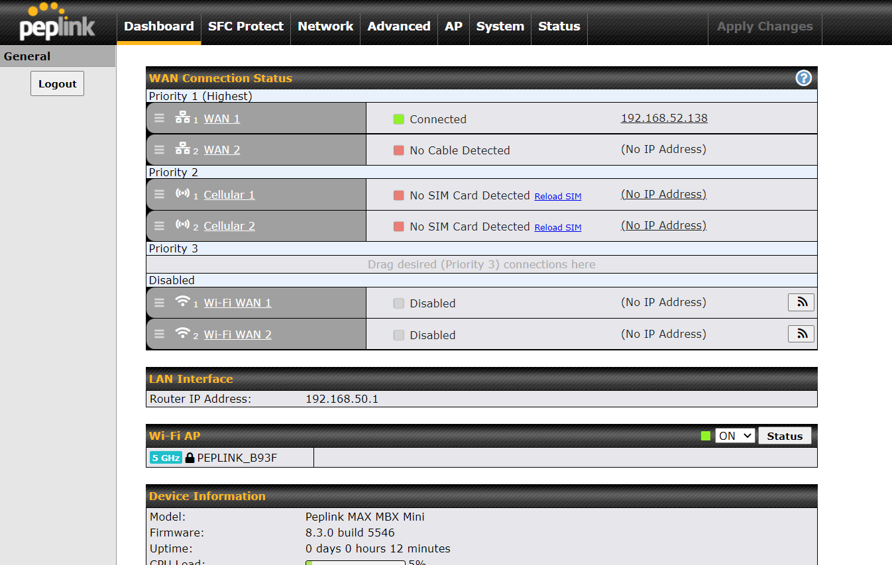Click Reload SIM link for Cellular 1
Image resolution: width=892 pixels, height=565 pixels.
557,197
